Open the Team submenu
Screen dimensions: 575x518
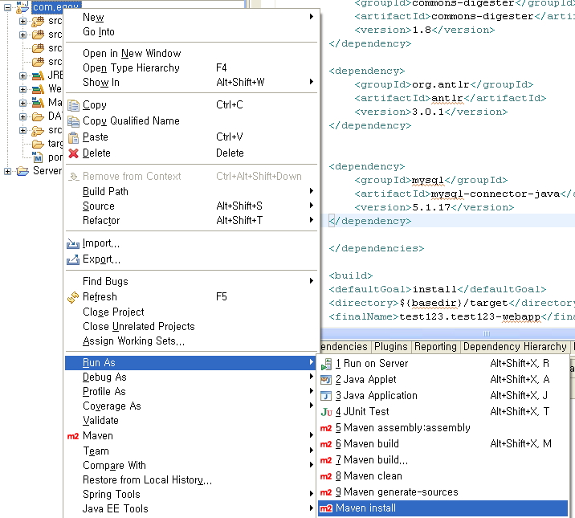click(x=191, y=451)
